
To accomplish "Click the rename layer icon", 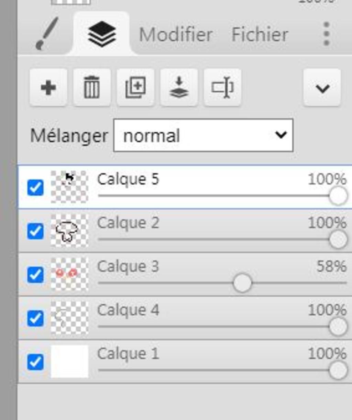I will pyautogui.click(x=222, y=88).
